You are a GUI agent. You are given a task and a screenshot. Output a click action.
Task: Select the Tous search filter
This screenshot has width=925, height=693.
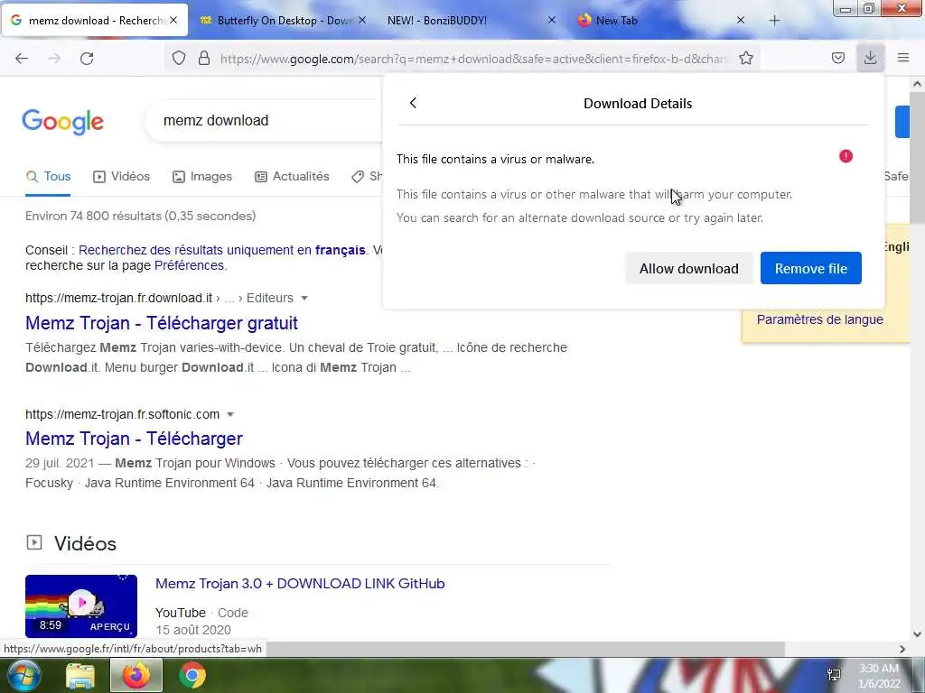tap(49, 176)
